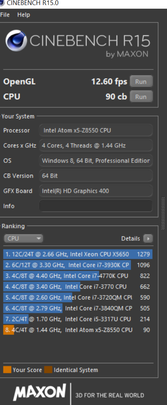The image size is (167, 405).
Task: Click the orange Your Score legend swatch
Action: 7,370
